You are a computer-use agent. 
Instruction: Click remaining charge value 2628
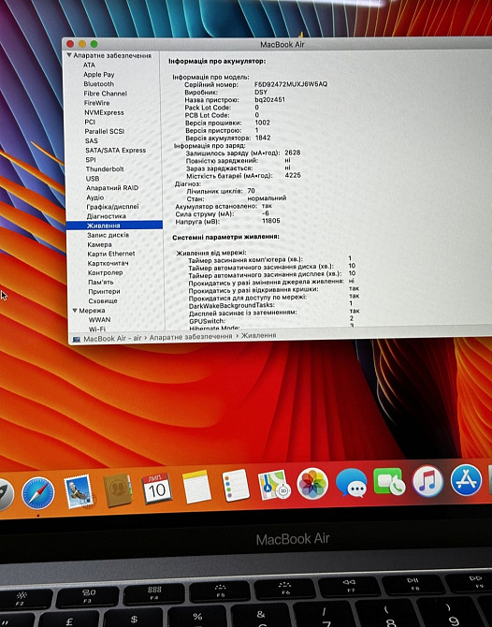point(293,153)
